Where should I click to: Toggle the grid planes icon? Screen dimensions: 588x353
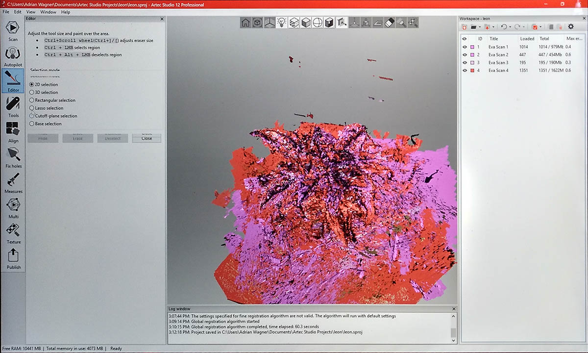pos(269,23)
